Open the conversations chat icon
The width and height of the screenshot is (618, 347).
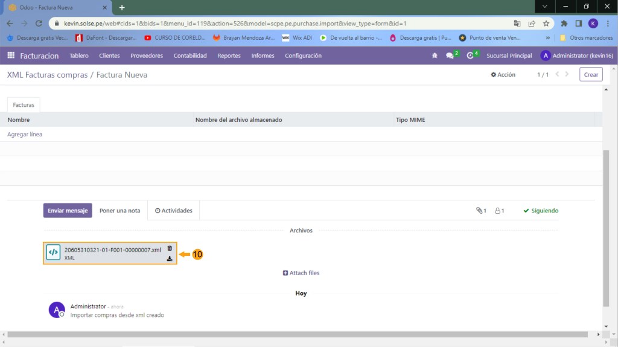(x=450, y=56)
